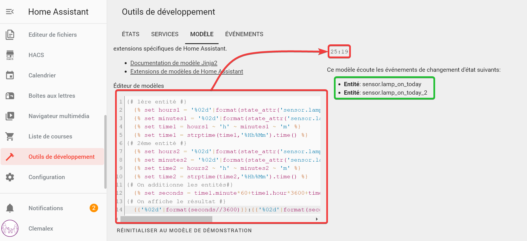527x241 pixels.
Task: Click the Outils de développement page heading
Action: click(x=169, y=12)
